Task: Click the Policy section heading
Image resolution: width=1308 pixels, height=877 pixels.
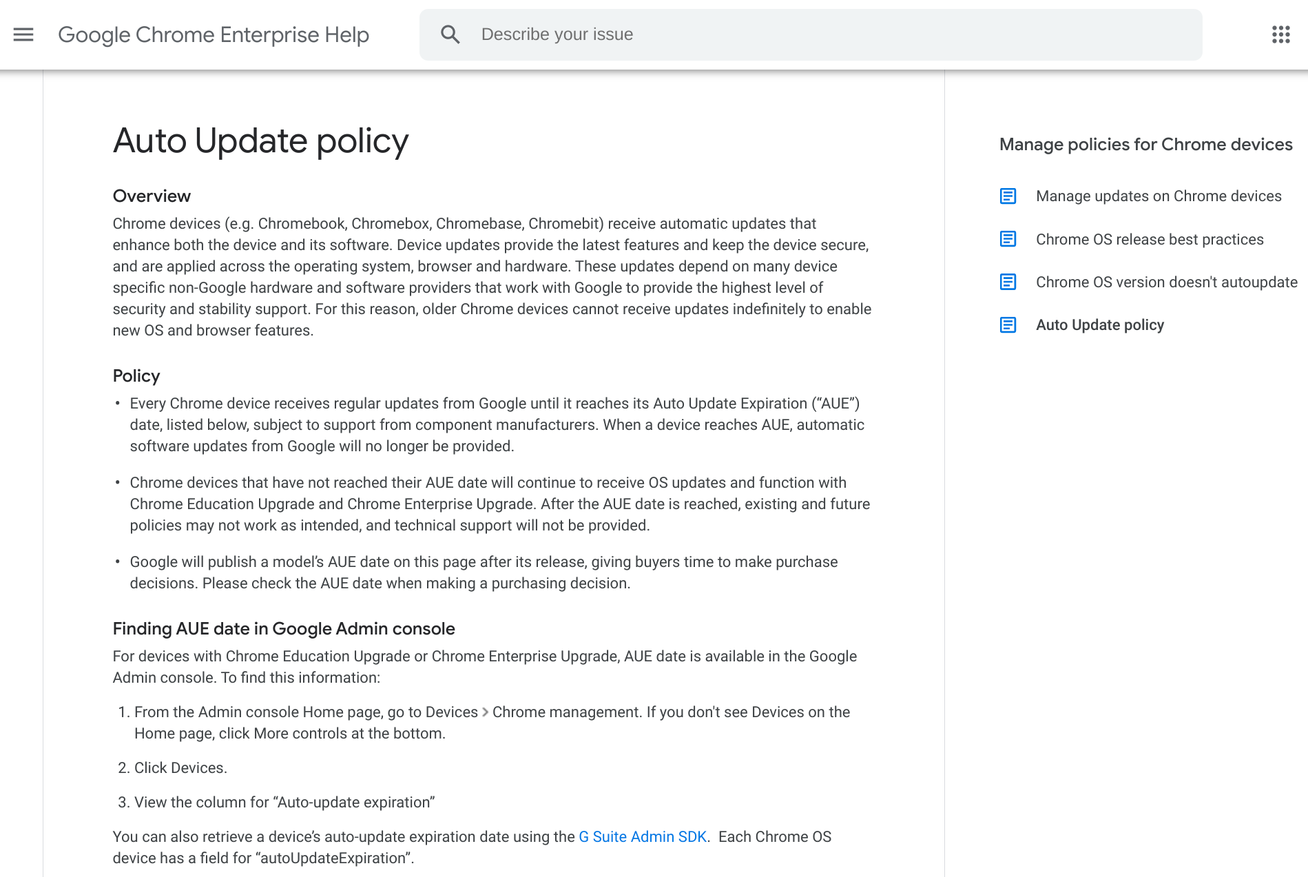Action: click(x=136, y=376)
